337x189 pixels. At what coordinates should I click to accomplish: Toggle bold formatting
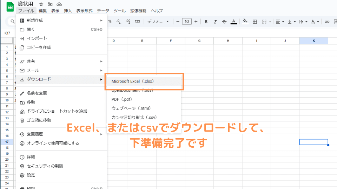(206, 21)
